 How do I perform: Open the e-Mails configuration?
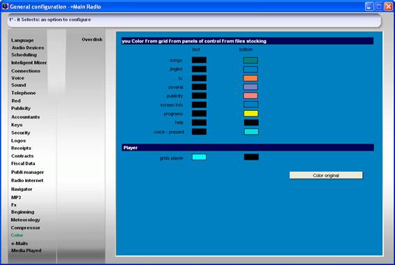[x=20, y=243]
